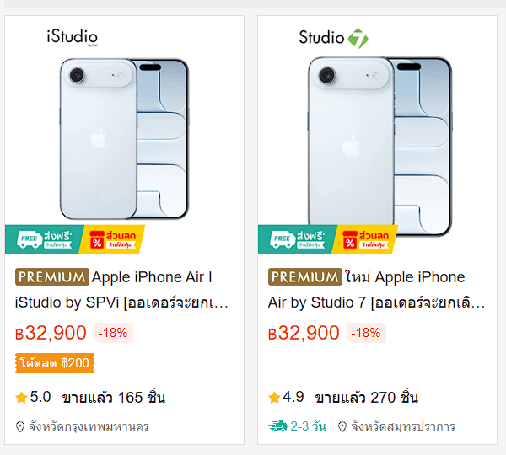Image resolution: width=506 pixels, height=455 pixels.
Task: Click the Studio 7 store logo
Action: tap(334, 38)
